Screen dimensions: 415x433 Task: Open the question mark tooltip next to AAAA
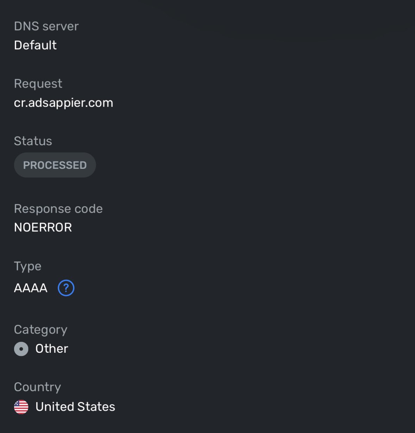coord(66,287)
